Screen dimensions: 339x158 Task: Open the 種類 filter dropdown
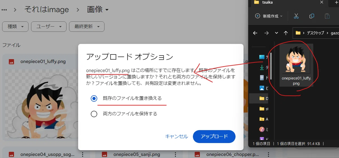(x=15, y=27)
